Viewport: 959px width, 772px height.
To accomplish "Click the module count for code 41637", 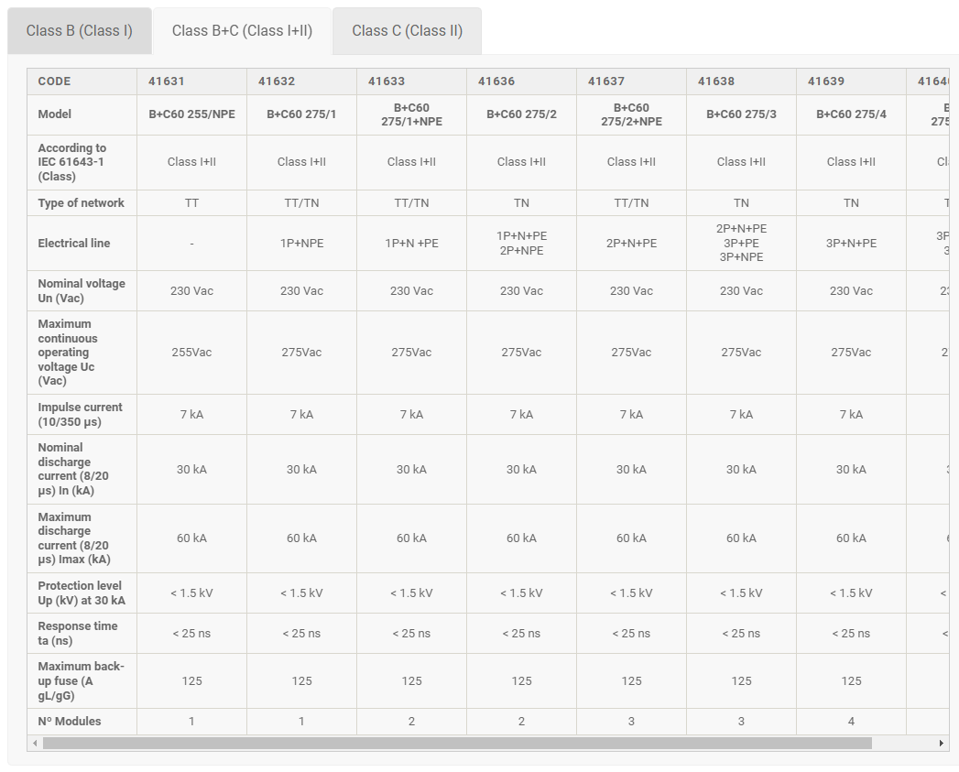I will [631, 722].
